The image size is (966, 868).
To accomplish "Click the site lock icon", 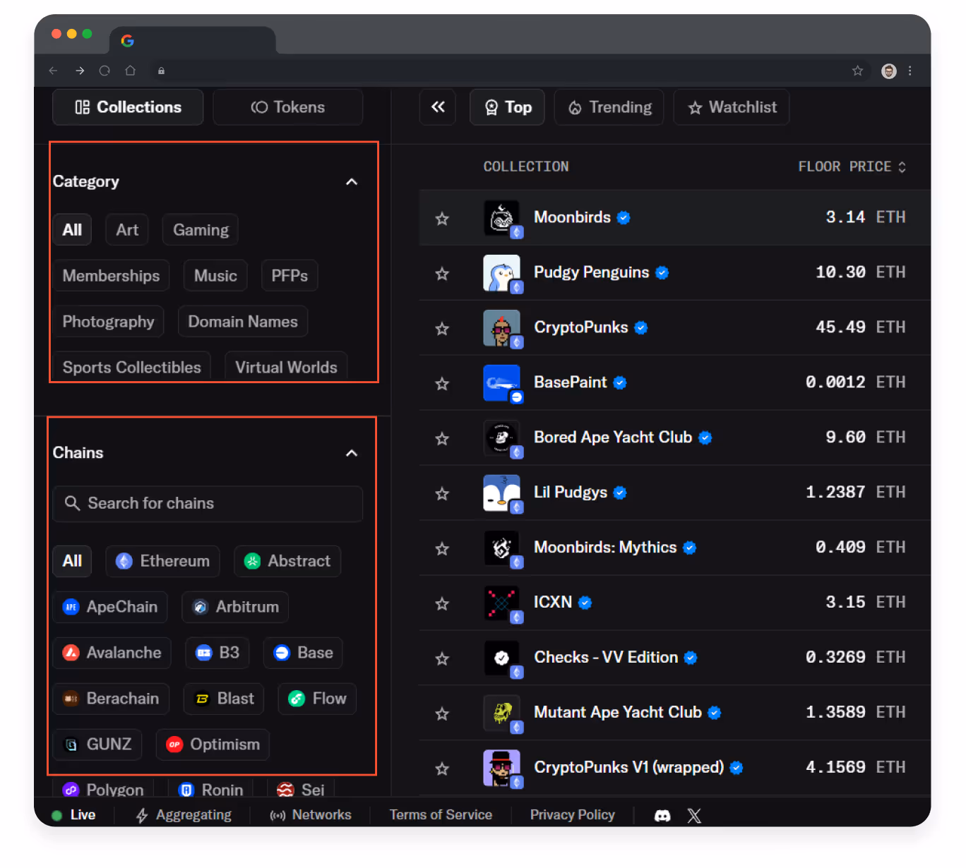I will click(x=161, y=71).
